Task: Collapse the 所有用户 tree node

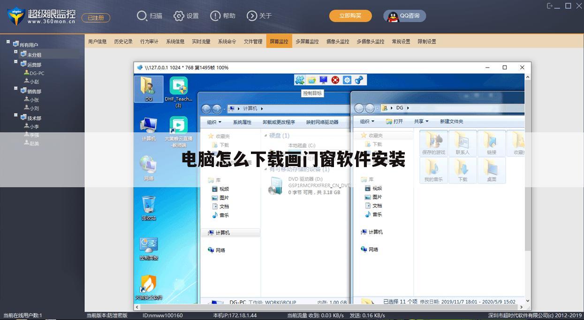Action: click(x=8, y=42)
